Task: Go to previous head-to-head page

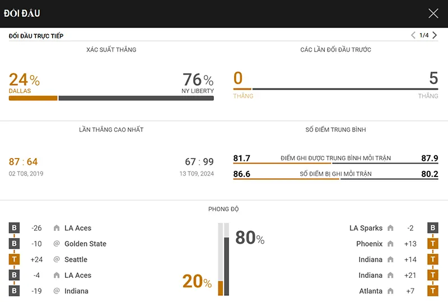Action: (x=413, y=35)
